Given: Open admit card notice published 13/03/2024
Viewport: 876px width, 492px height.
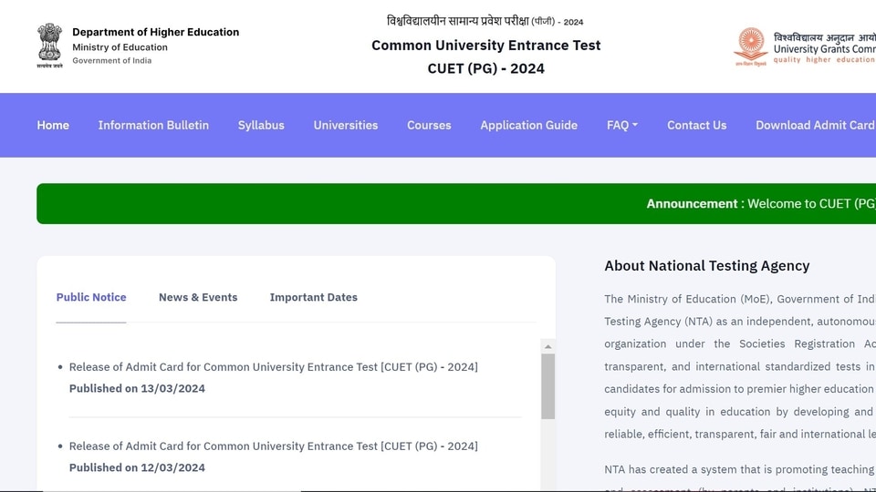Looking at the screenshot, I should click(273, 367).
